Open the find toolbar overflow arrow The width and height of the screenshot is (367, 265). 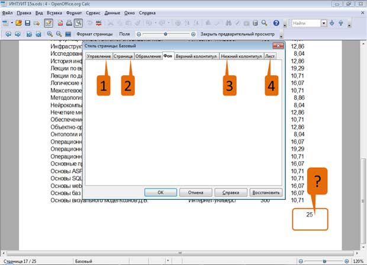349,25
